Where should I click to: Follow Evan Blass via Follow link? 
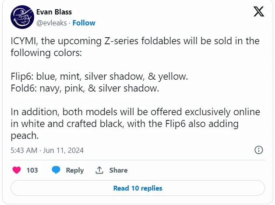point(84,23)
